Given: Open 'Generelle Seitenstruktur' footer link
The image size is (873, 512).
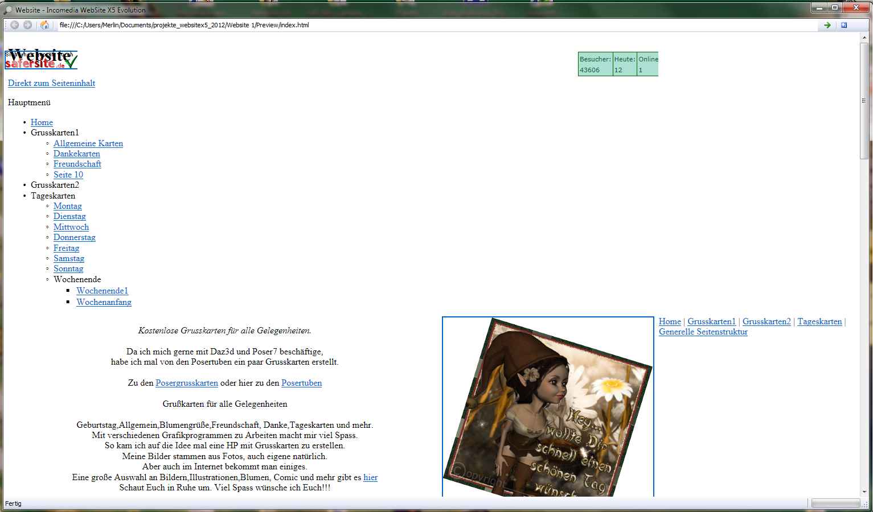Looking at the screenshot, I should point(703,332).
